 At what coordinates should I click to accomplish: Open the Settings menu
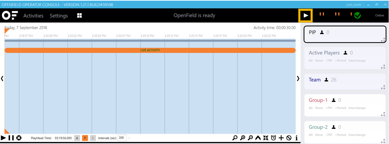[x=59, y=16]
